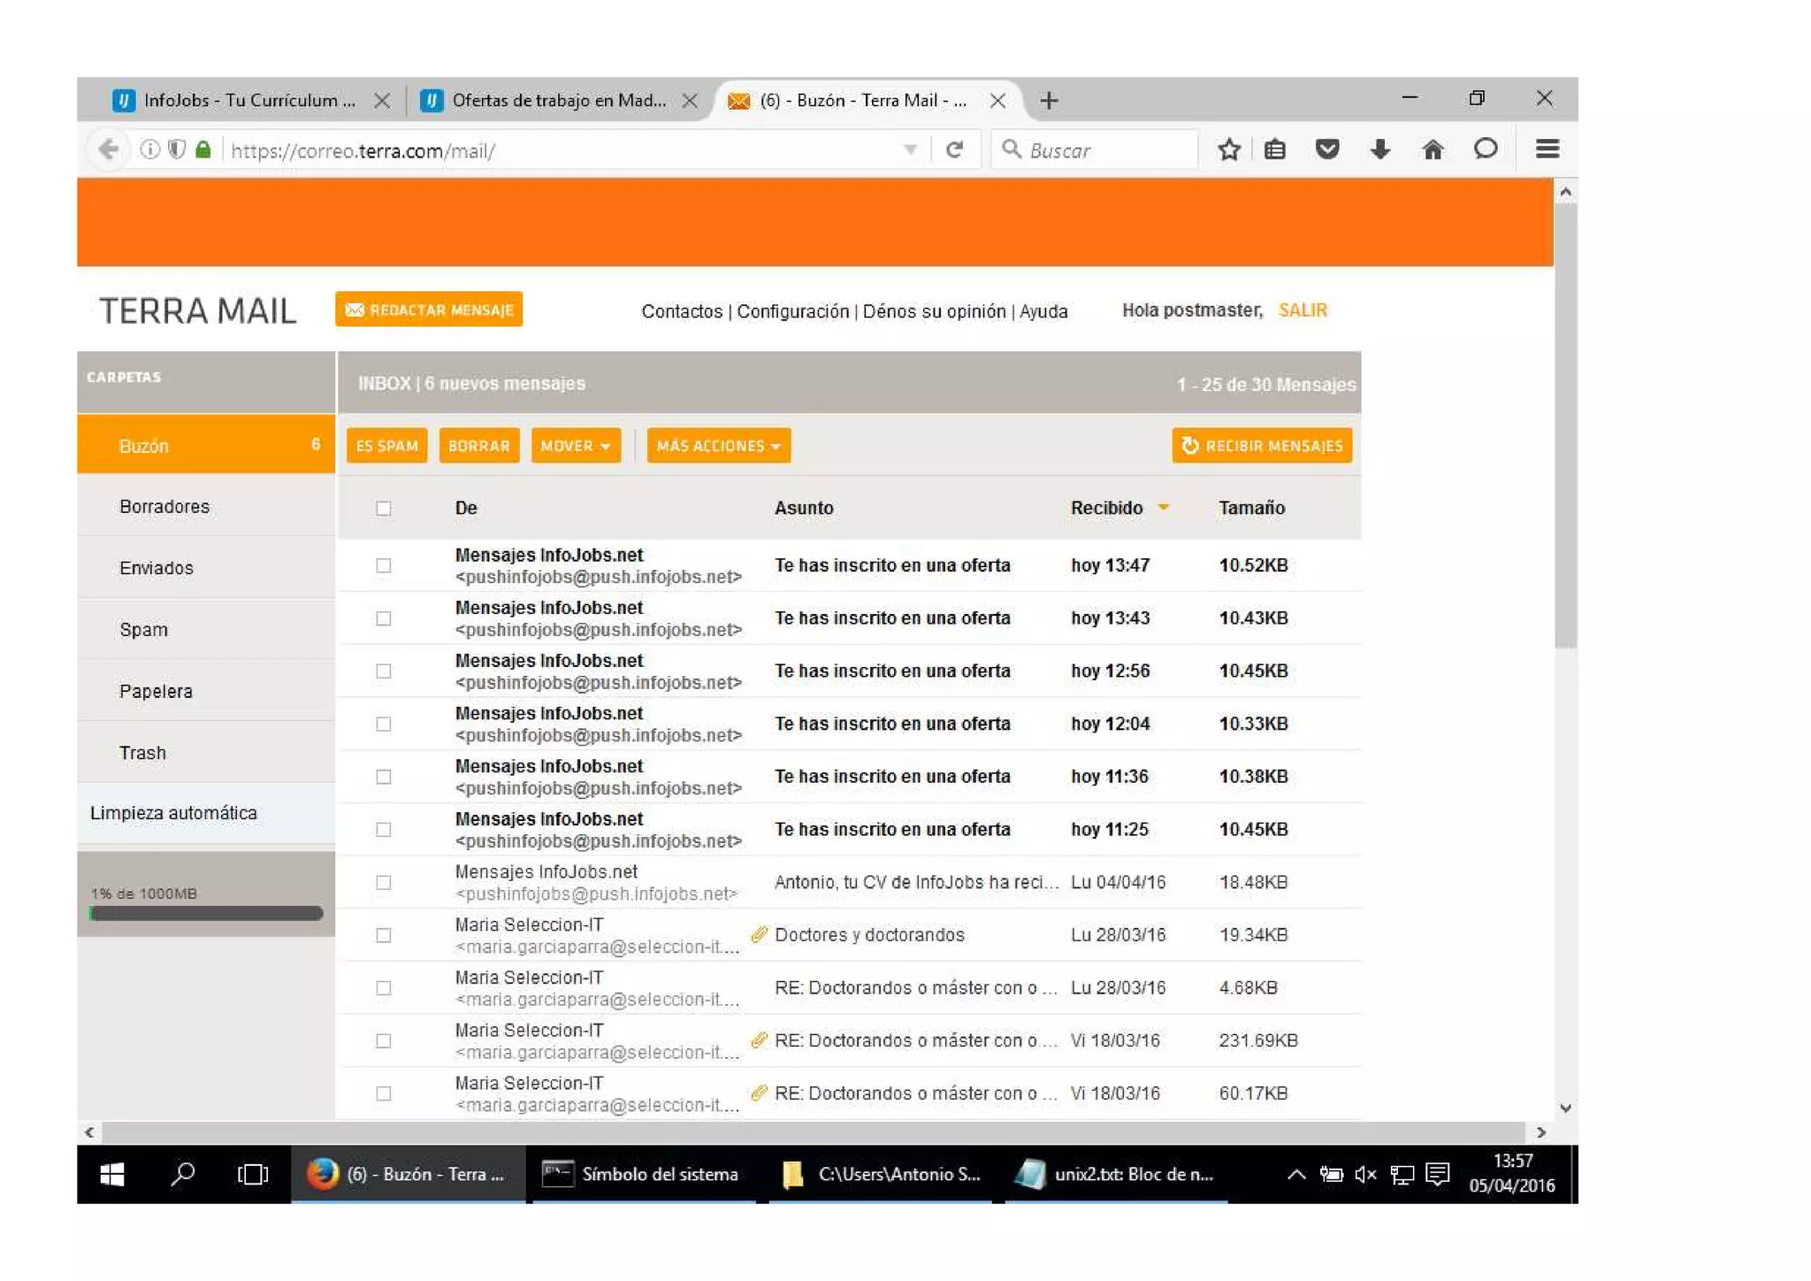Viewport: 1811px width, 1281px height.
Task: Tick the select-all checkbox in header
Action: [x=383, y=509]
